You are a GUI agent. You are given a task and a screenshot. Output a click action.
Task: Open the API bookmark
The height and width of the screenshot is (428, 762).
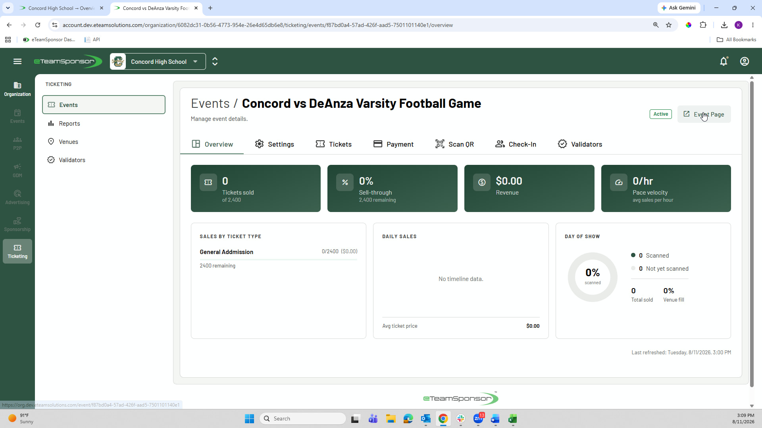tap(92, 40)
